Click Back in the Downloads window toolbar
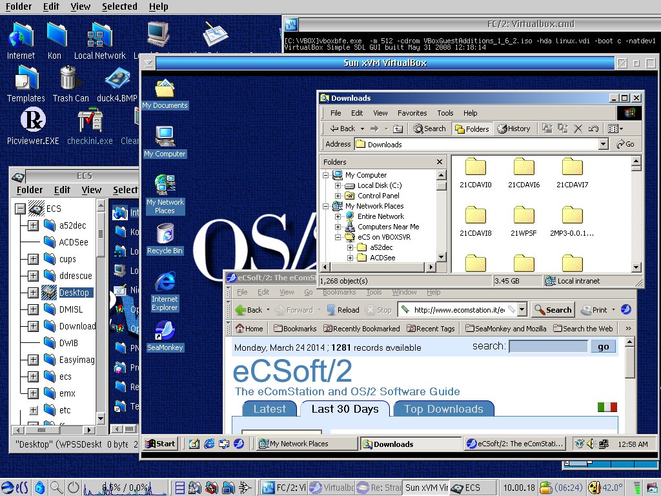Screen dimensions: 661x496 point(343,129)
